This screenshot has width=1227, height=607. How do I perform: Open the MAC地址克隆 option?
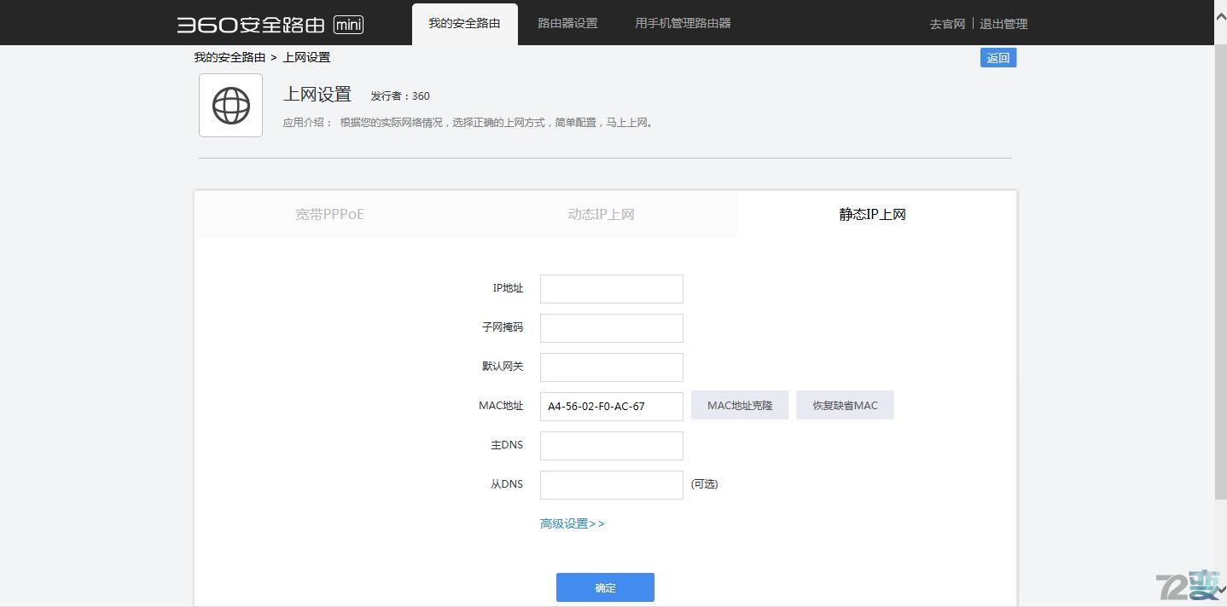(739, 405)
